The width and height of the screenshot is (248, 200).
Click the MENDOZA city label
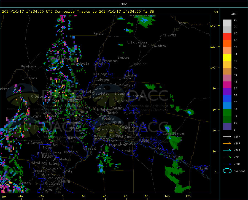74,101
